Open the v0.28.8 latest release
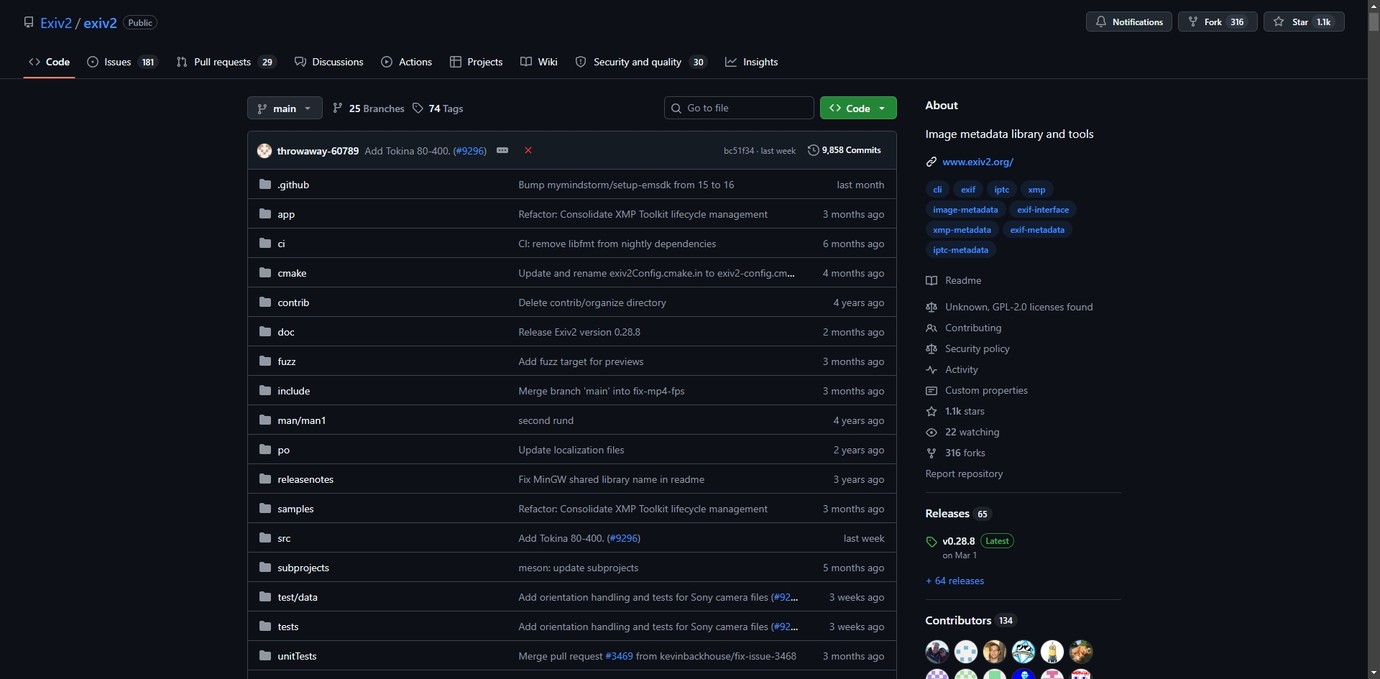Screen dimensions: 1380x679 click(x=959, y=541)
